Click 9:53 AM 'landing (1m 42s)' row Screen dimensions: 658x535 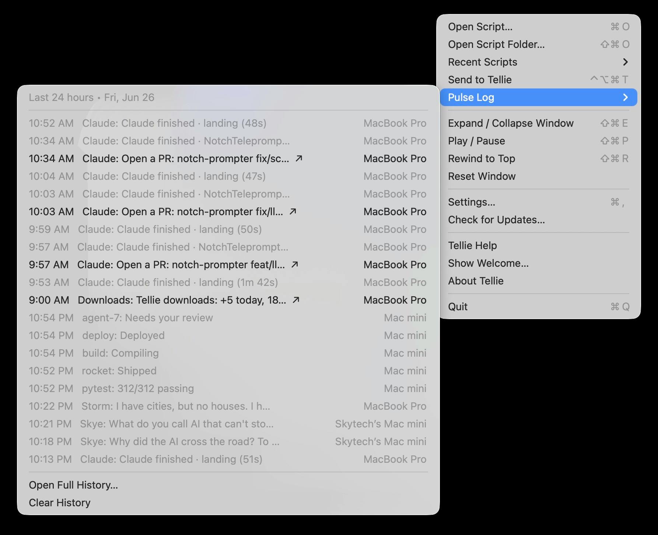pyautogui.click(x=228, y=282)
